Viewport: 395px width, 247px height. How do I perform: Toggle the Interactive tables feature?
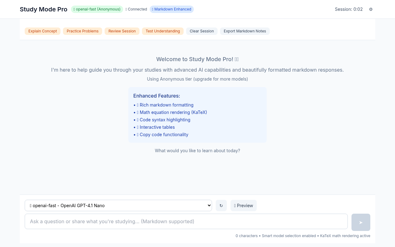pos(157,127)
